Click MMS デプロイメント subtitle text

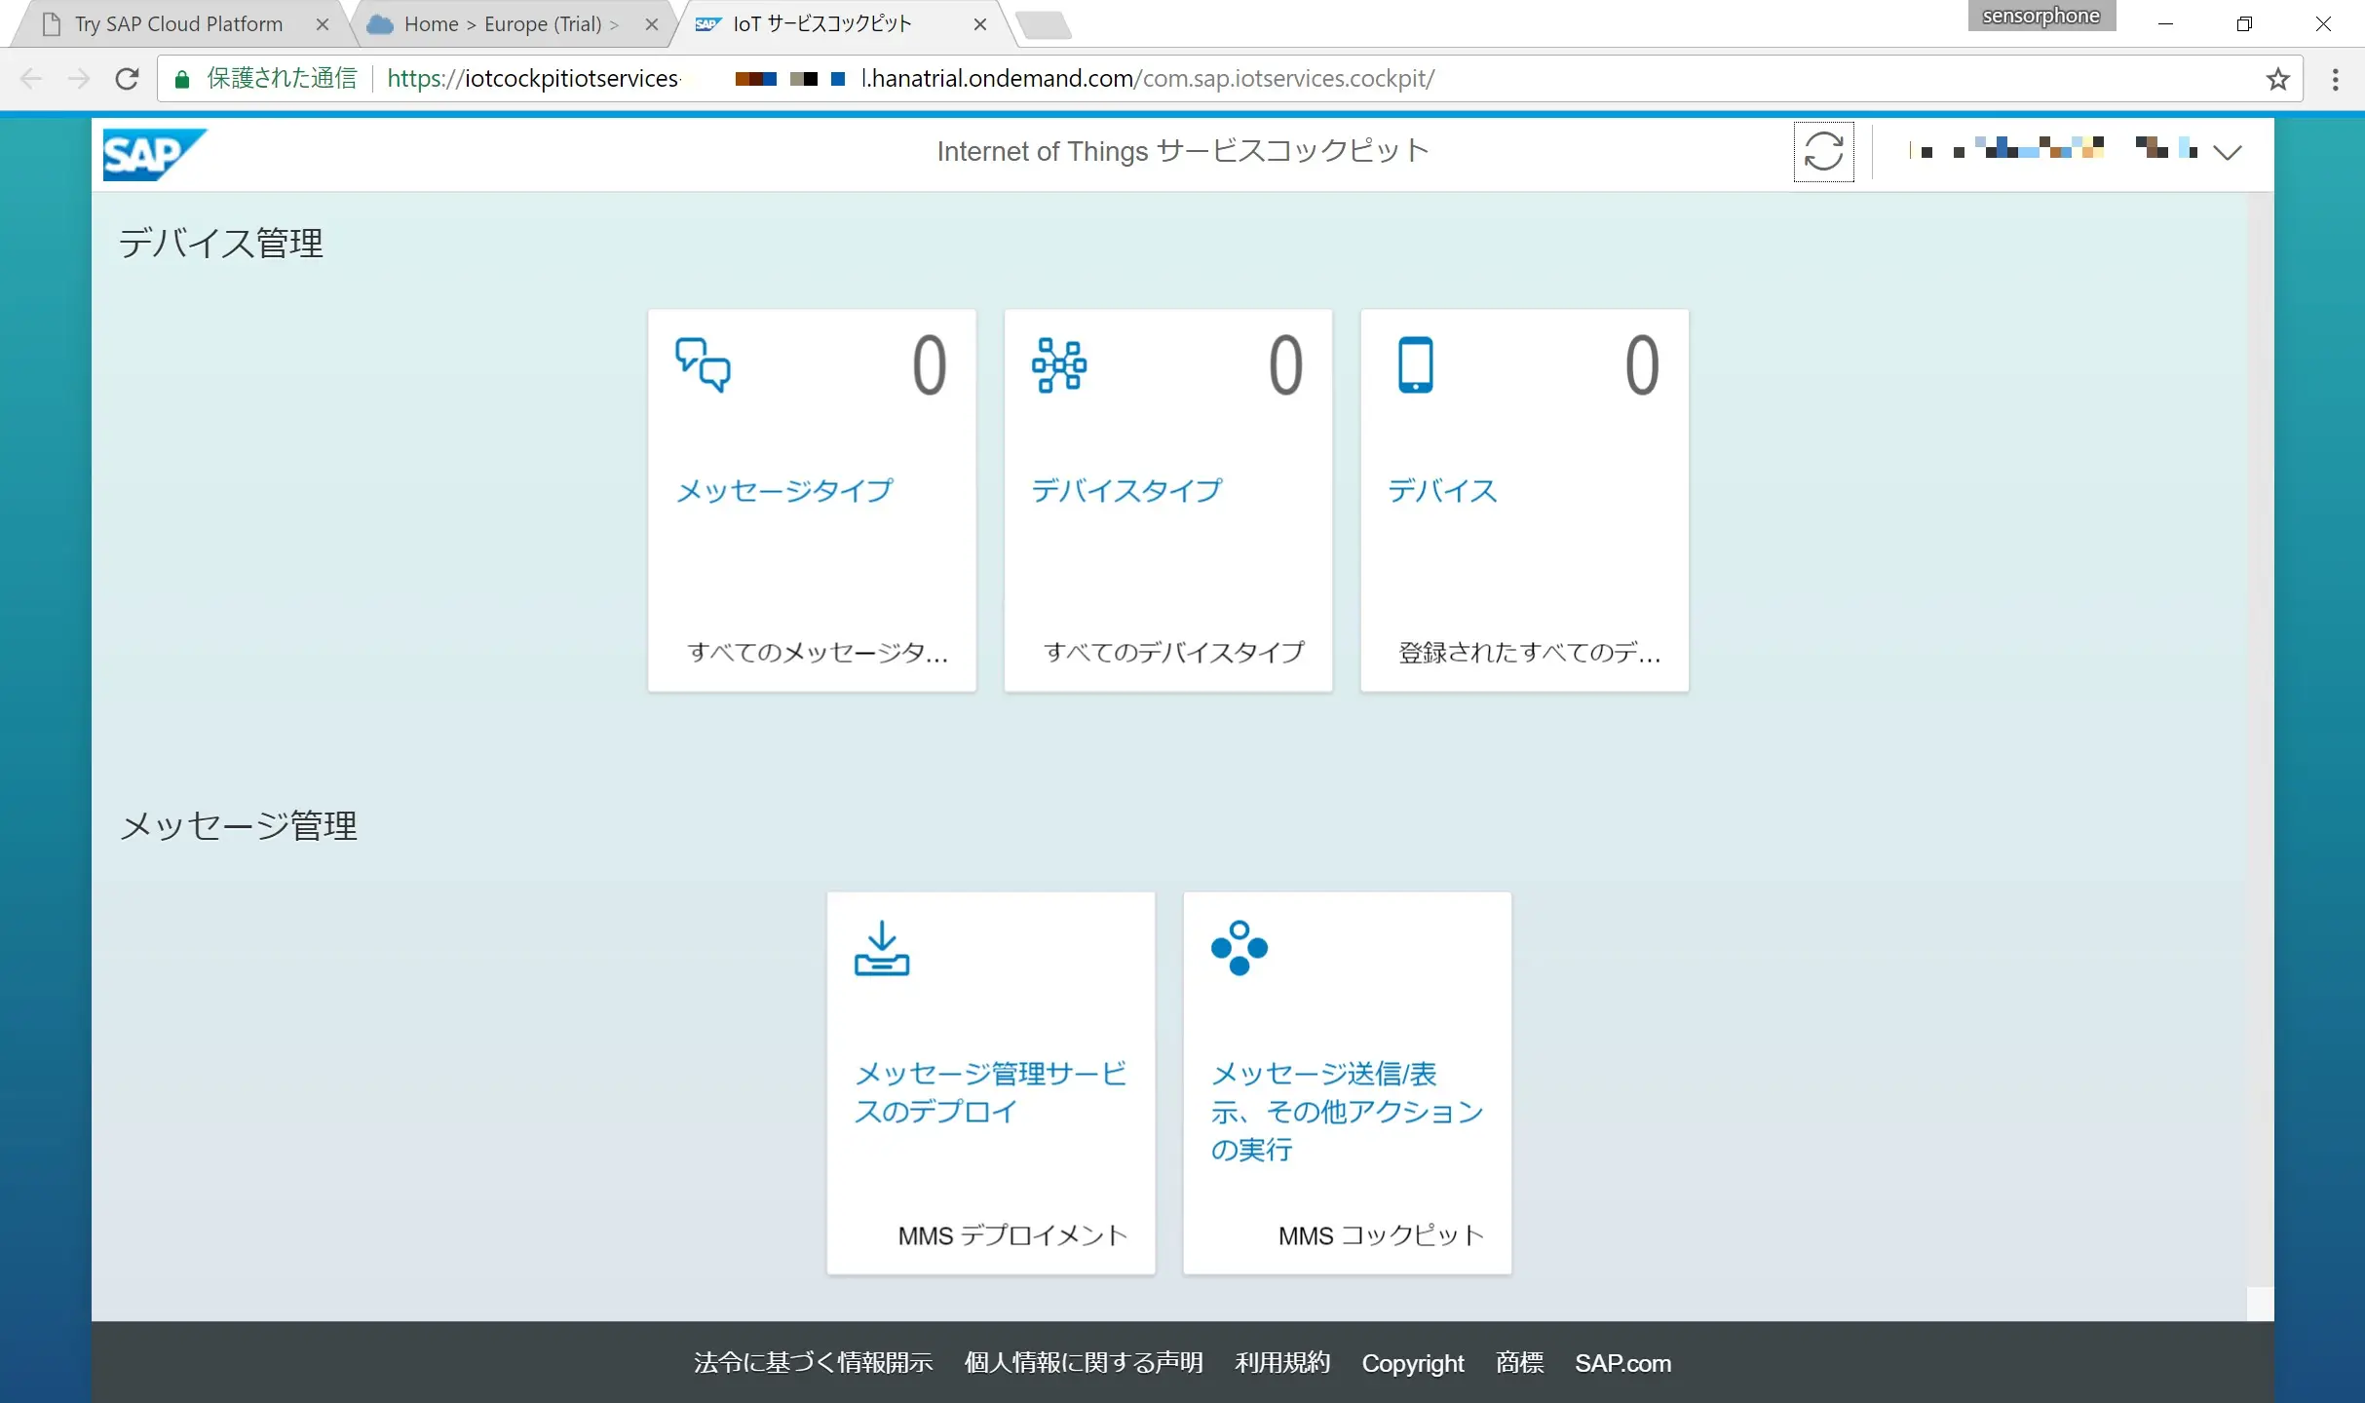coord(1012,1235)
